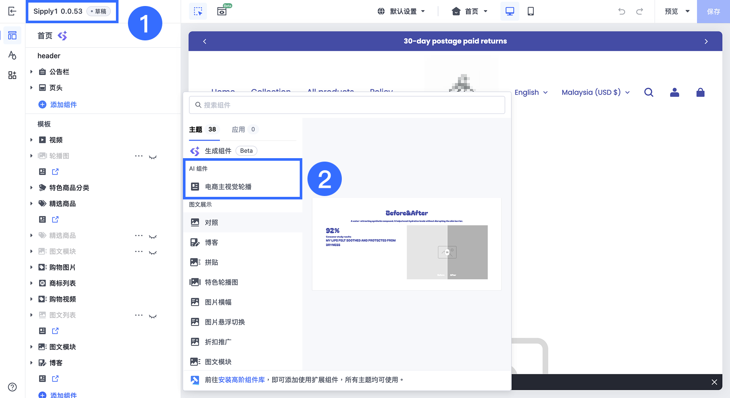
Task: Click the 预览 preview button
Action: click(671, 11)
